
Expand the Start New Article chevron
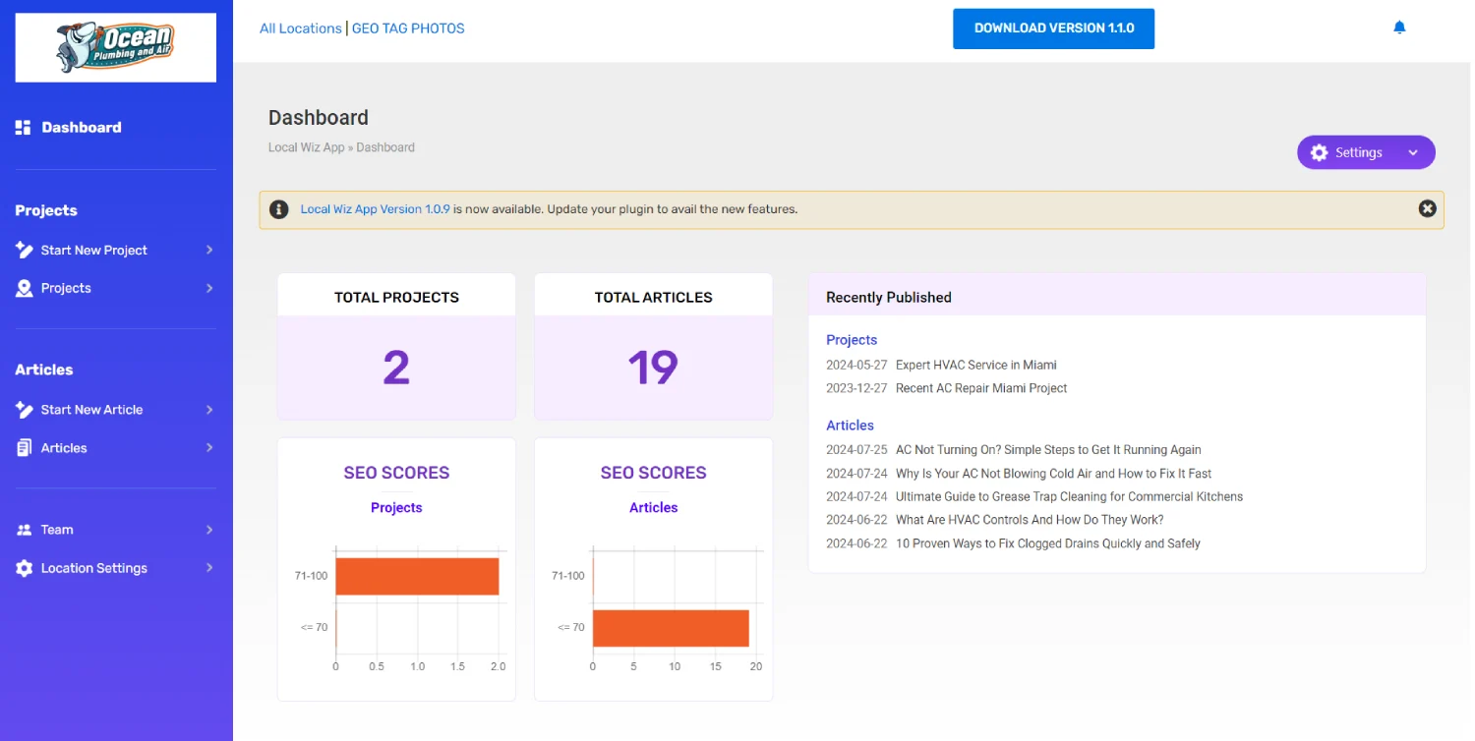209,410
